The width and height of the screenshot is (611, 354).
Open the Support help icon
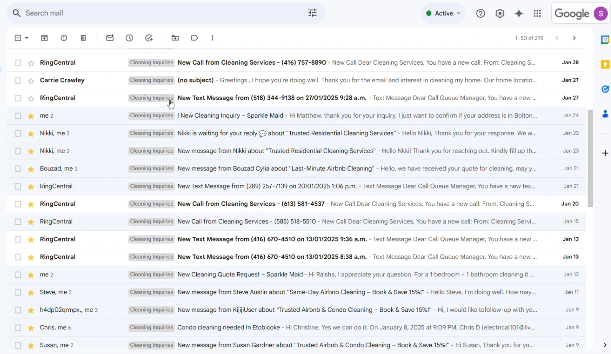tap(481, 13)
